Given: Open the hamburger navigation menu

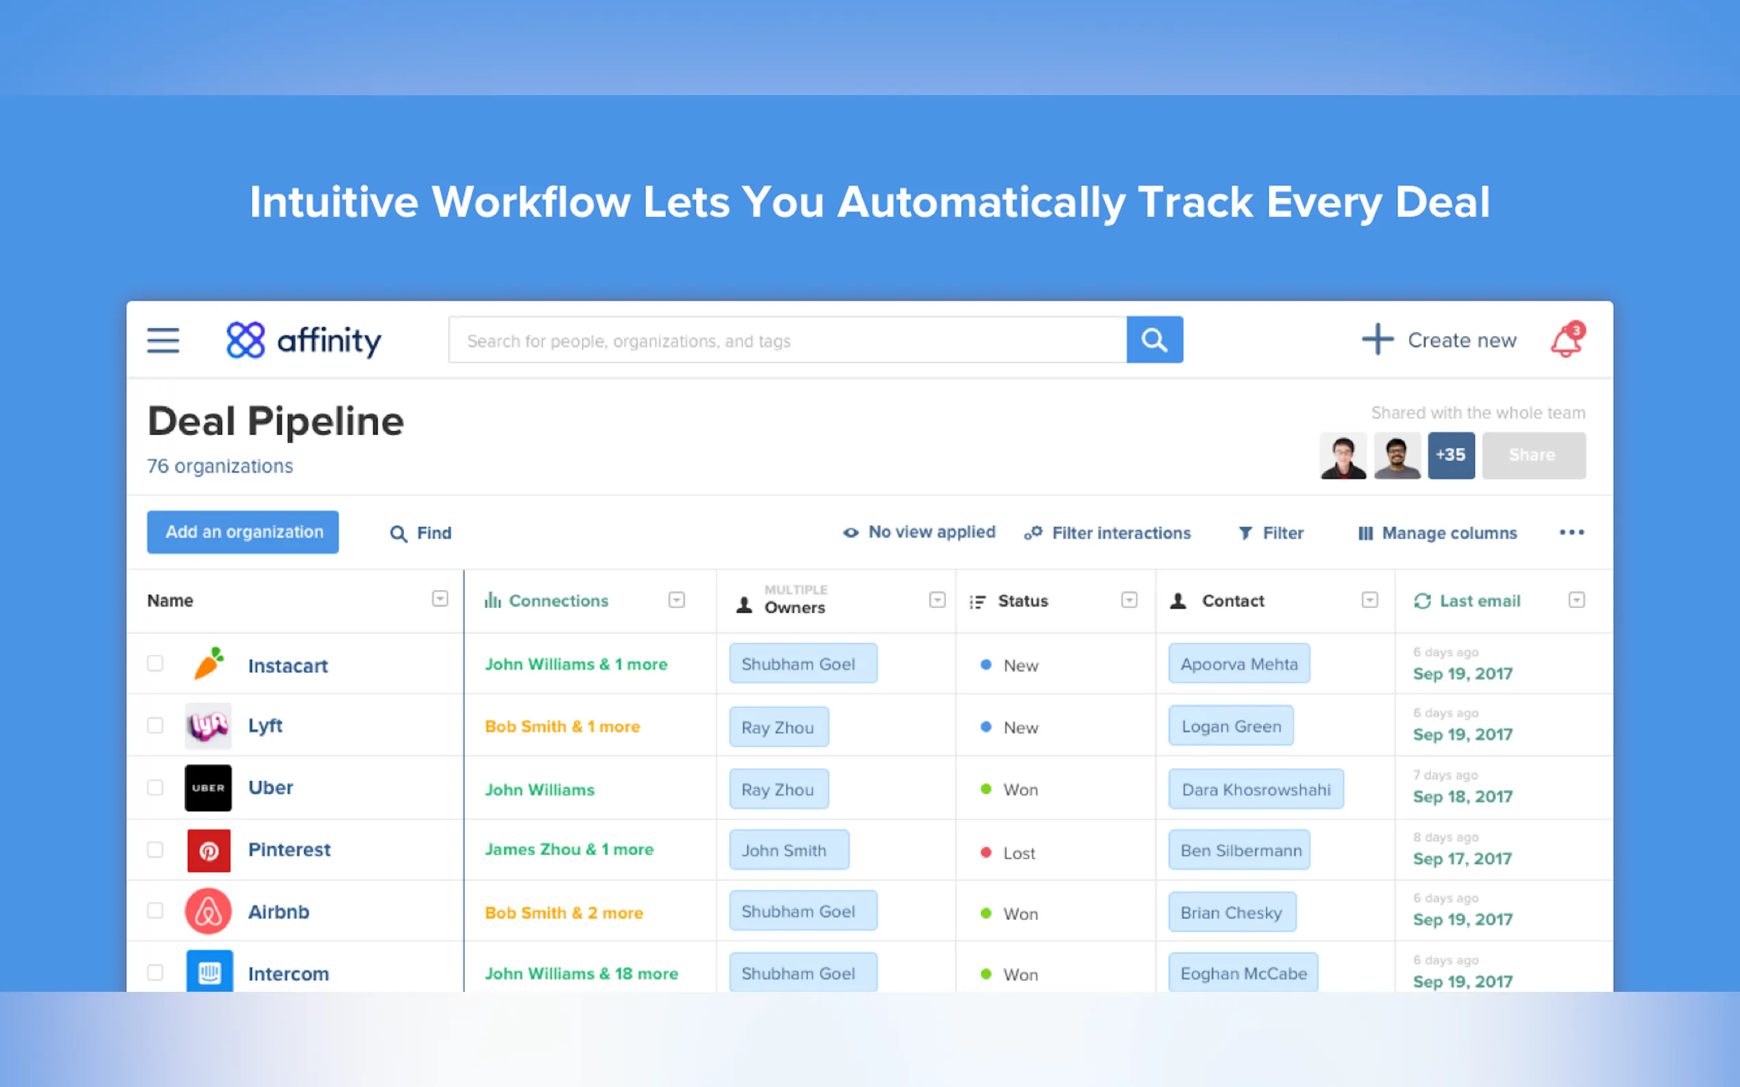Looking at the screenshot, I should 163,340.
